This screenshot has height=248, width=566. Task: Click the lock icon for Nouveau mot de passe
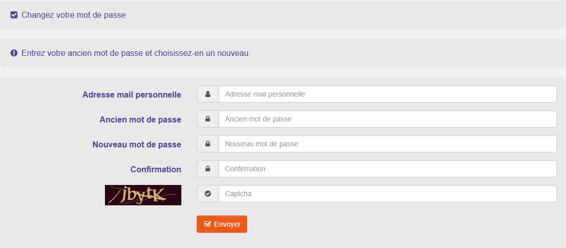click(x=208, y=144)
